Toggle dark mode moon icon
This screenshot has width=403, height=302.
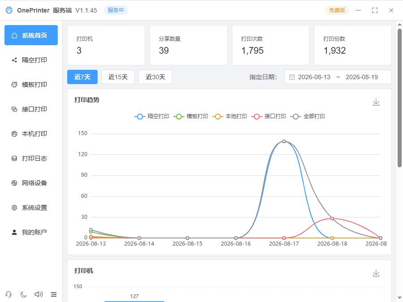24,294
